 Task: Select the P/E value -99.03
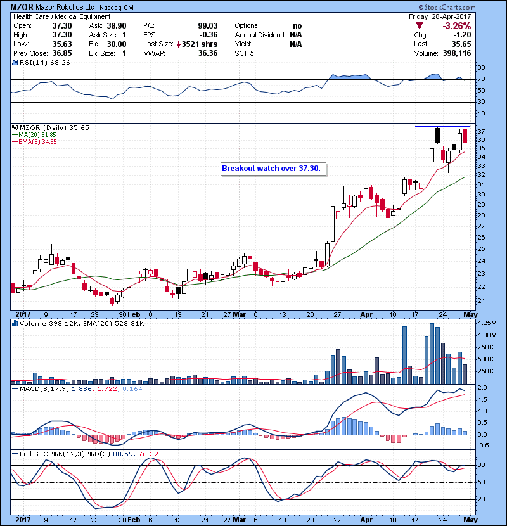click(x=207, y=26)
